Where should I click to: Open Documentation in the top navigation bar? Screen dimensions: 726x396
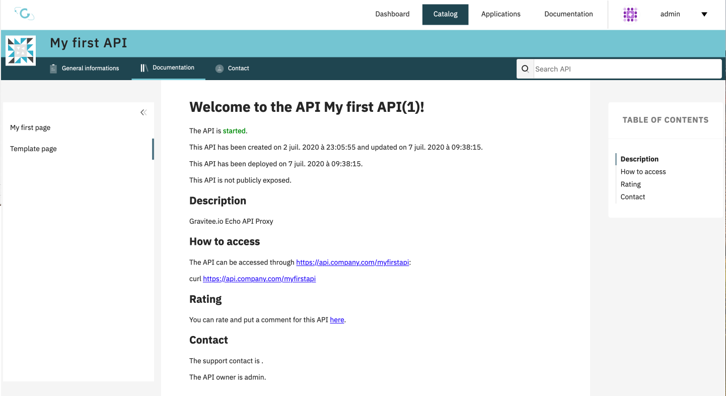pyautogui.click(x=568, y=14)
